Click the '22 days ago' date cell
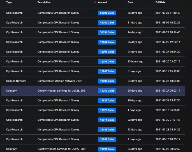 [135, 120]
